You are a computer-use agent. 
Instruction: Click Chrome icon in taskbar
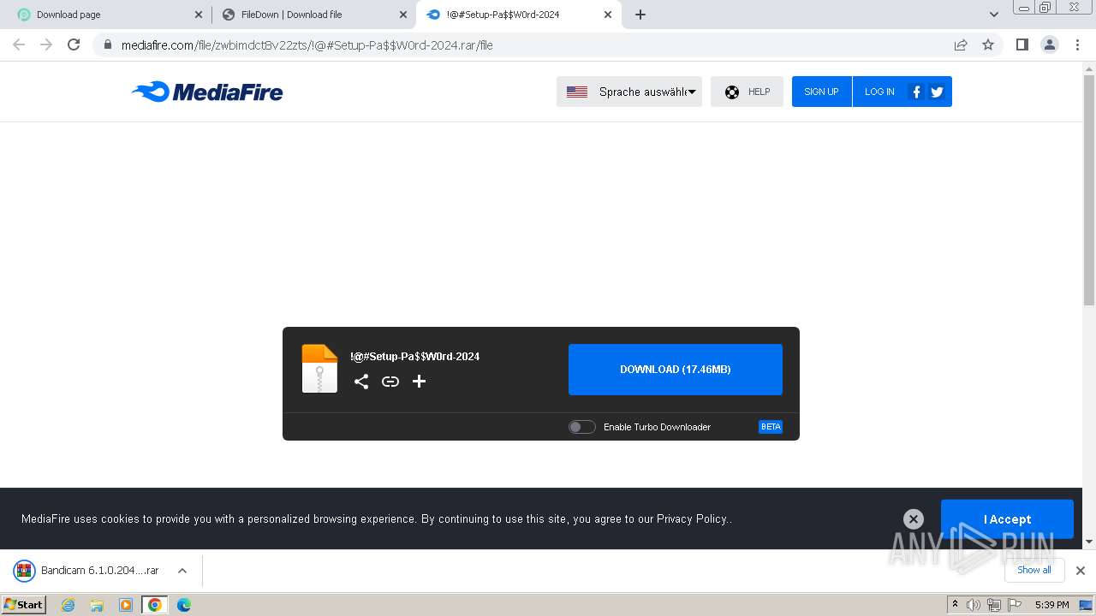pos(155,605)
